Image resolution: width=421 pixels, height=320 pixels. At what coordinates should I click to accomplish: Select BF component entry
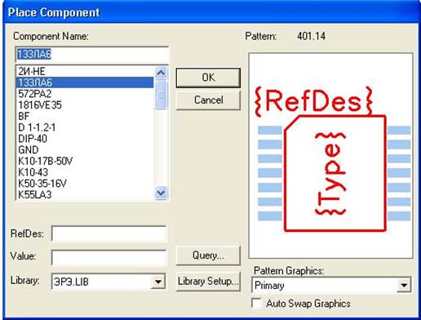click(85, 116)
